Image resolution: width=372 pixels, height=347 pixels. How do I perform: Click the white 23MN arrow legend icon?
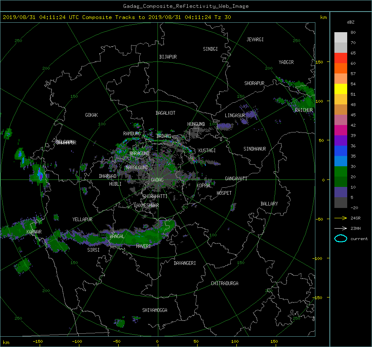point(341,228)
